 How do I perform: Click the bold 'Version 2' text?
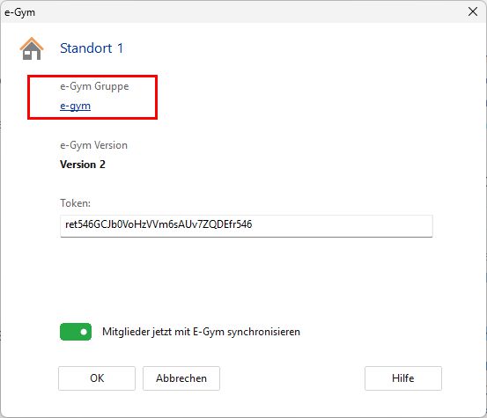[83, 165]
